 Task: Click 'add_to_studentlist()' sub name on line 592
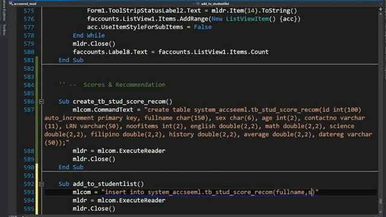pyautogui.click(x=109, y=184)
